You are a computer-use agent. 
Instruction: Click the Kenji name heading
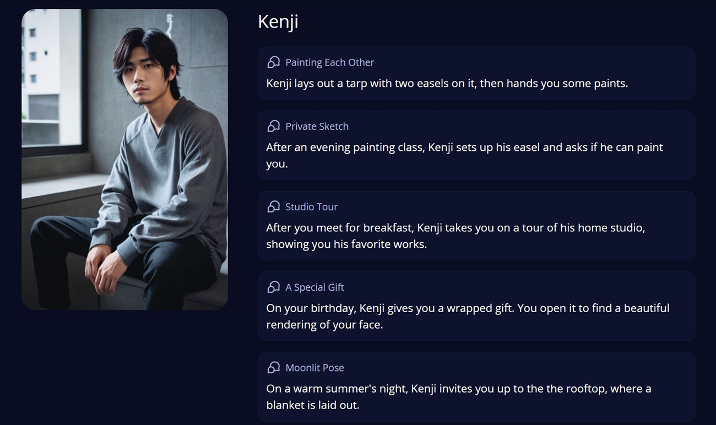[278, 21]
